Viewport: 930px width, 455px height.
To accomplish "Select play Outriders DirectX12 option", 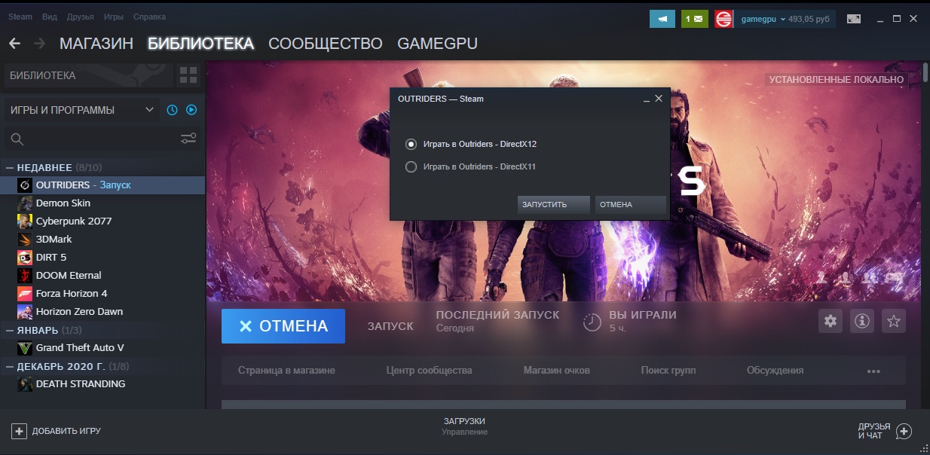I will (471, 144).
